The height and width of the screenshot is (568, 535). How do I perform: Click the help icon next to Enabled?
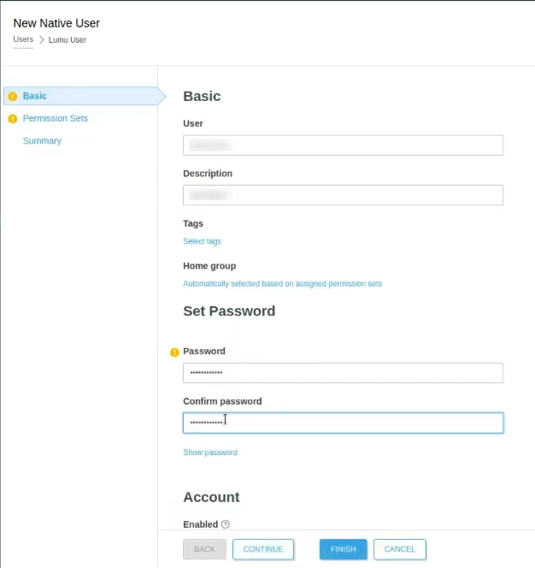[x=226, y=524]
